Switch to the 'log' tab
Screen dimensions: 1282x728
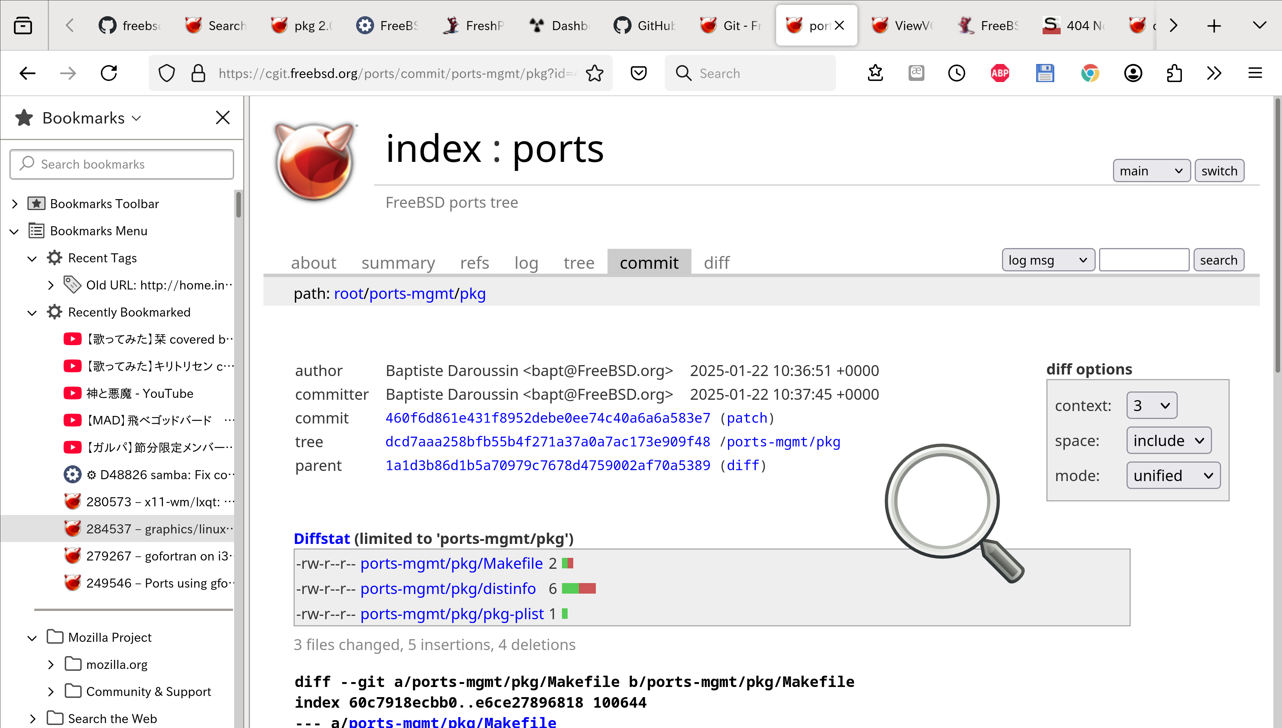pos(526,262)
